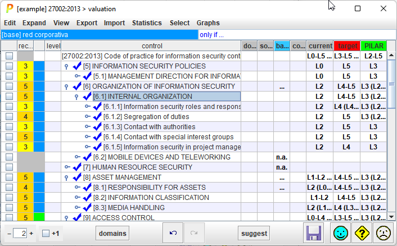Click the blue cell in 6.1.2 Segregation row
The height and width of the screenshot is (246, 397).
point(39,117)
